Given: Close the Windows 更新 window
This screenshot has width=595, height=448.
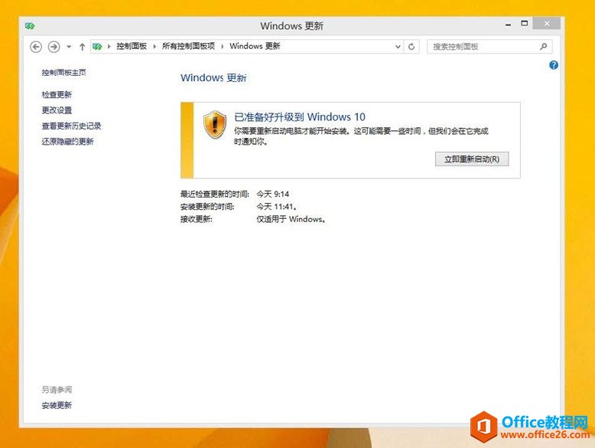Looking at the screenshot, I should click(x=546, y=24).
